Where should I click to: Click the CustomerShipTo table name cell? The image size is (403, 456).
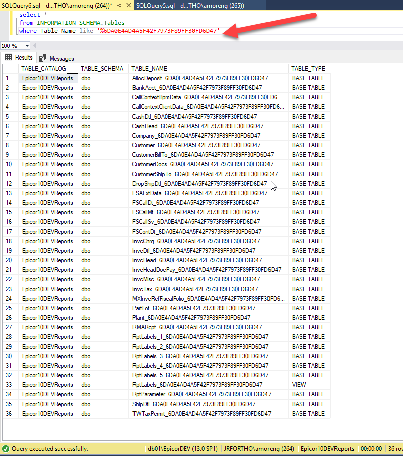(209, 174)
